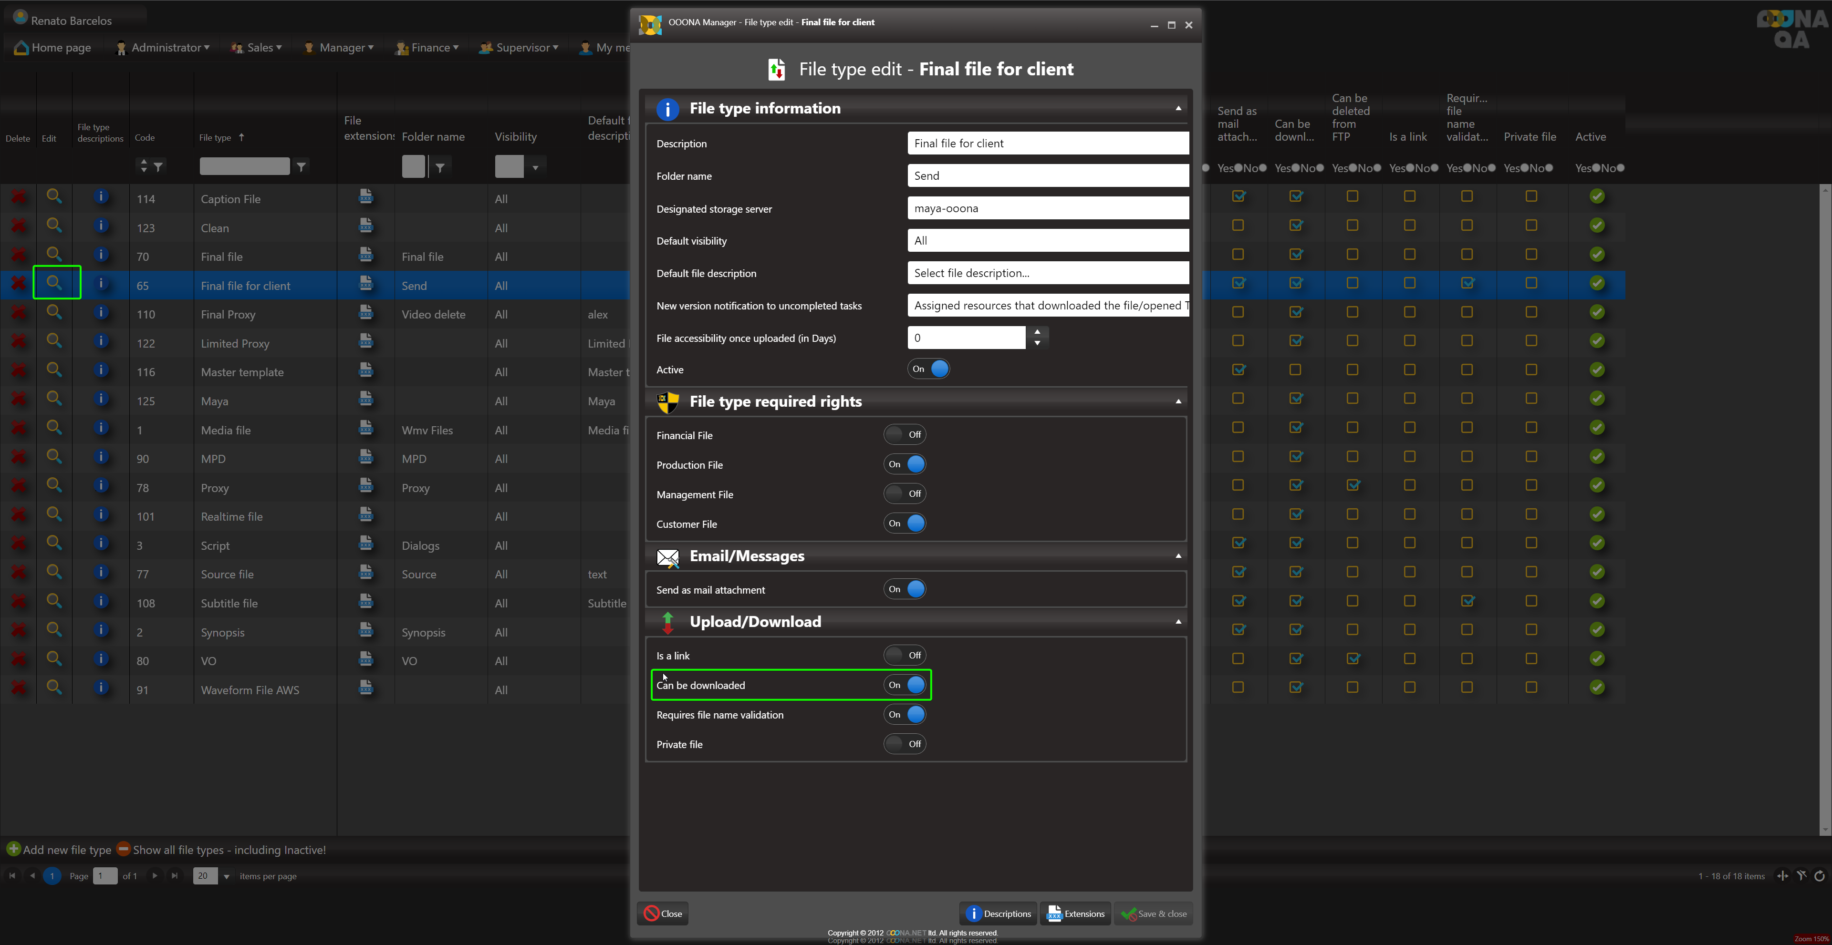Image resolution: width=1832 pixels, height=945 pixels.
Task: Toggle the Financial File switch on
Action: (x=905, y=435)
